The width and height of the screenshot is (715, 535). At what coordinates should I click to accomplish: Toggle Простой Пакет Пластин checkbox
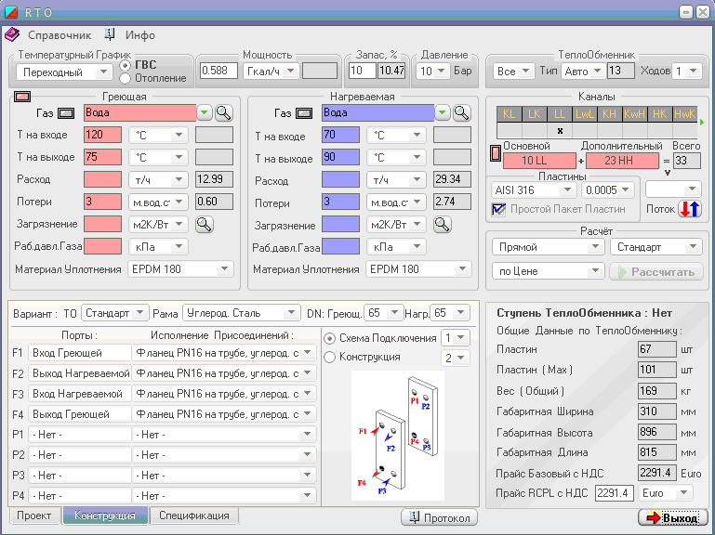point(497,209)
